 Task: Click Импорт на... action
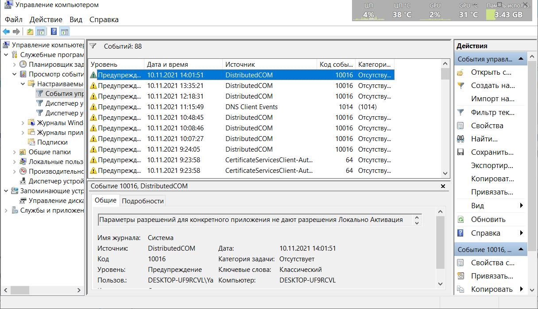[x=493, y=99]
